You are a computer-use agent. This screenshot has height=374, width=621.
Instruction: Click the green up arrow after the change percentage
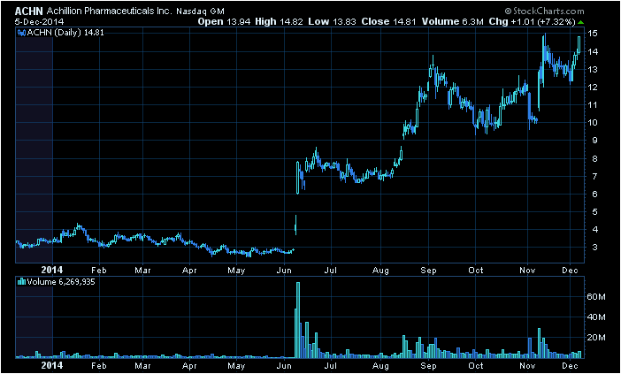[580, 22]
